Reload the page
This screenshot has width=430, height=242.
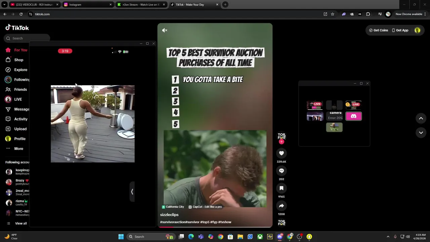[21, 14]
